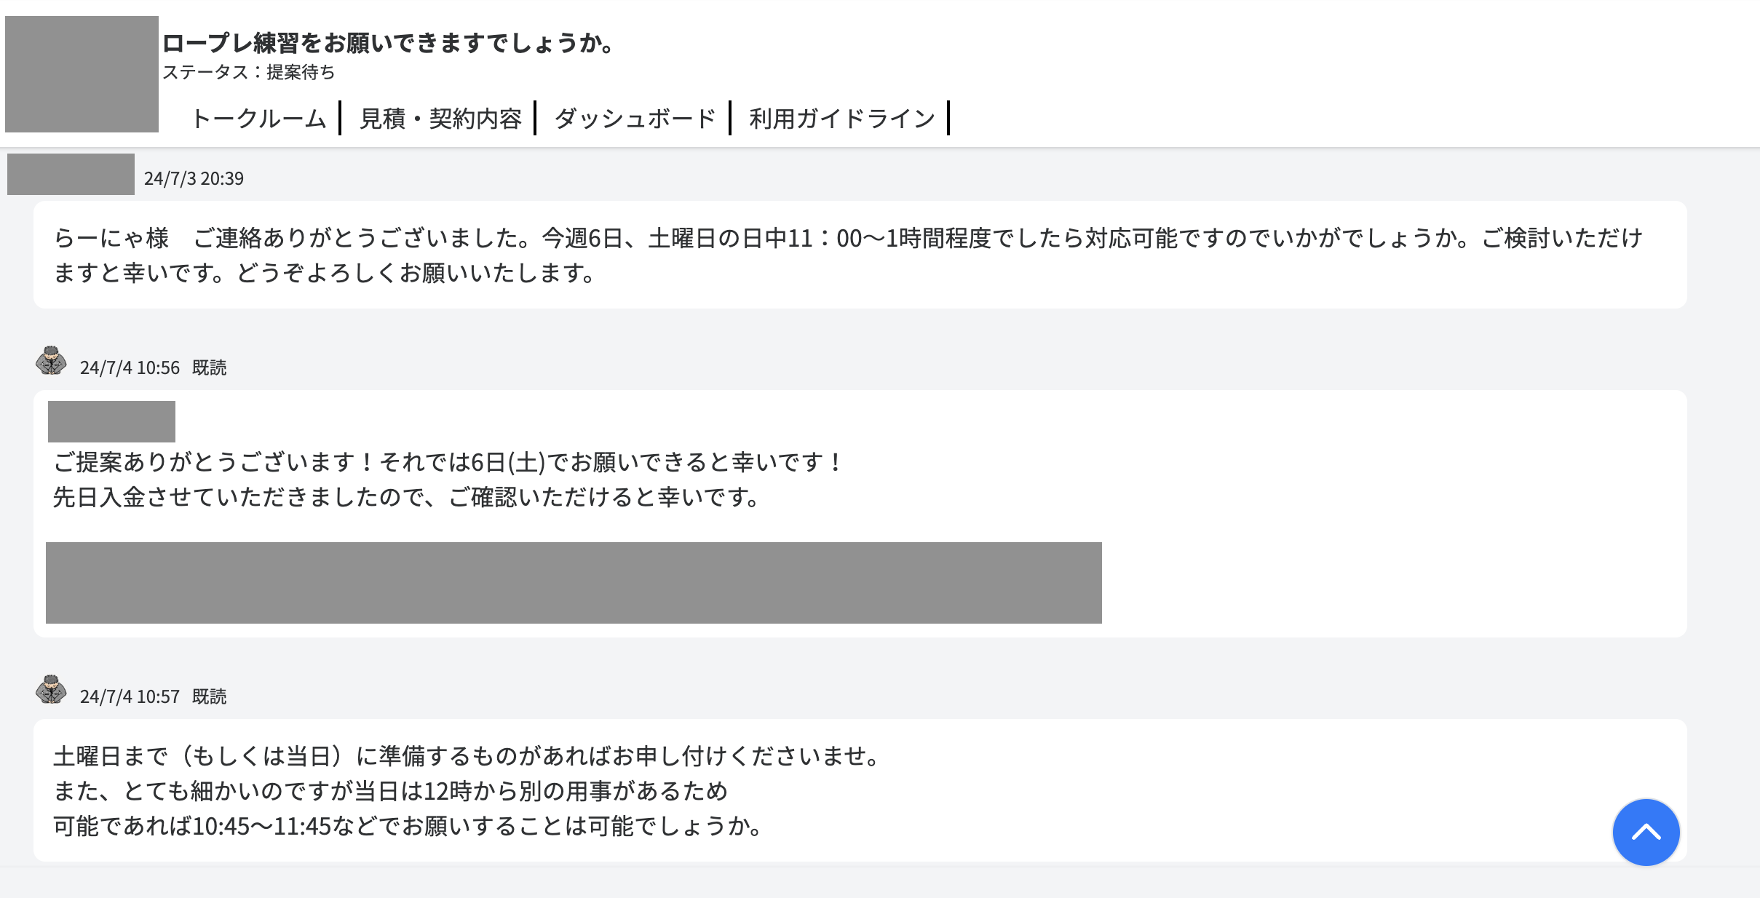Click the gray sender name beside 24/7/3 20:39
Viewport: 1760px width, 898px height.
tap(71, 175)
